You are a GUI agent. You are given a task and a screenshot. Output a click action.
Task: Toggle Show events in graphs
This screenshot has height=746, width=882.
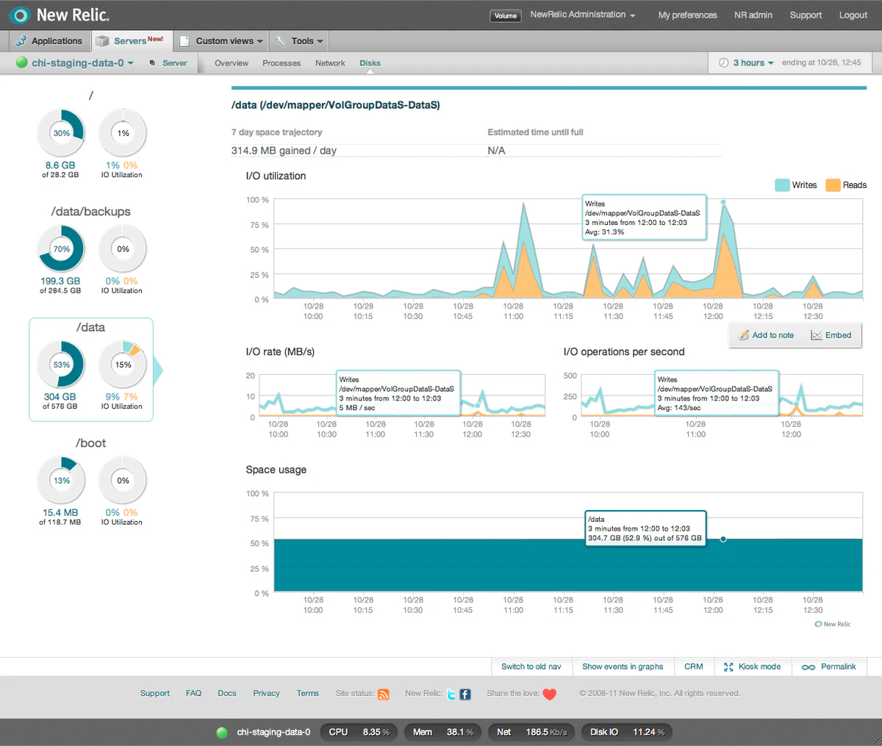[623, 667]
